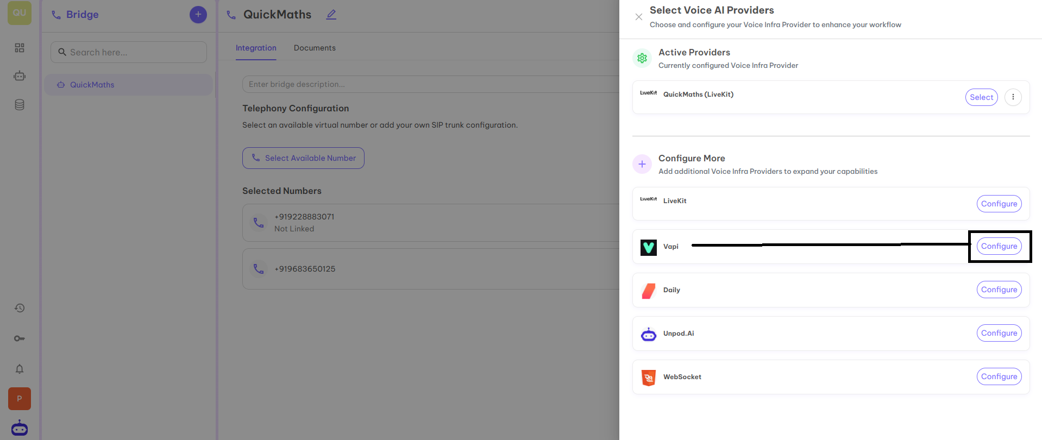Click the Active Providers gear icon

pyautogui.click(x=642, y=58)
